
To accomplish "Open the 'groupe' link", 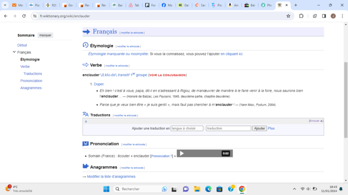I will [141, 75].
